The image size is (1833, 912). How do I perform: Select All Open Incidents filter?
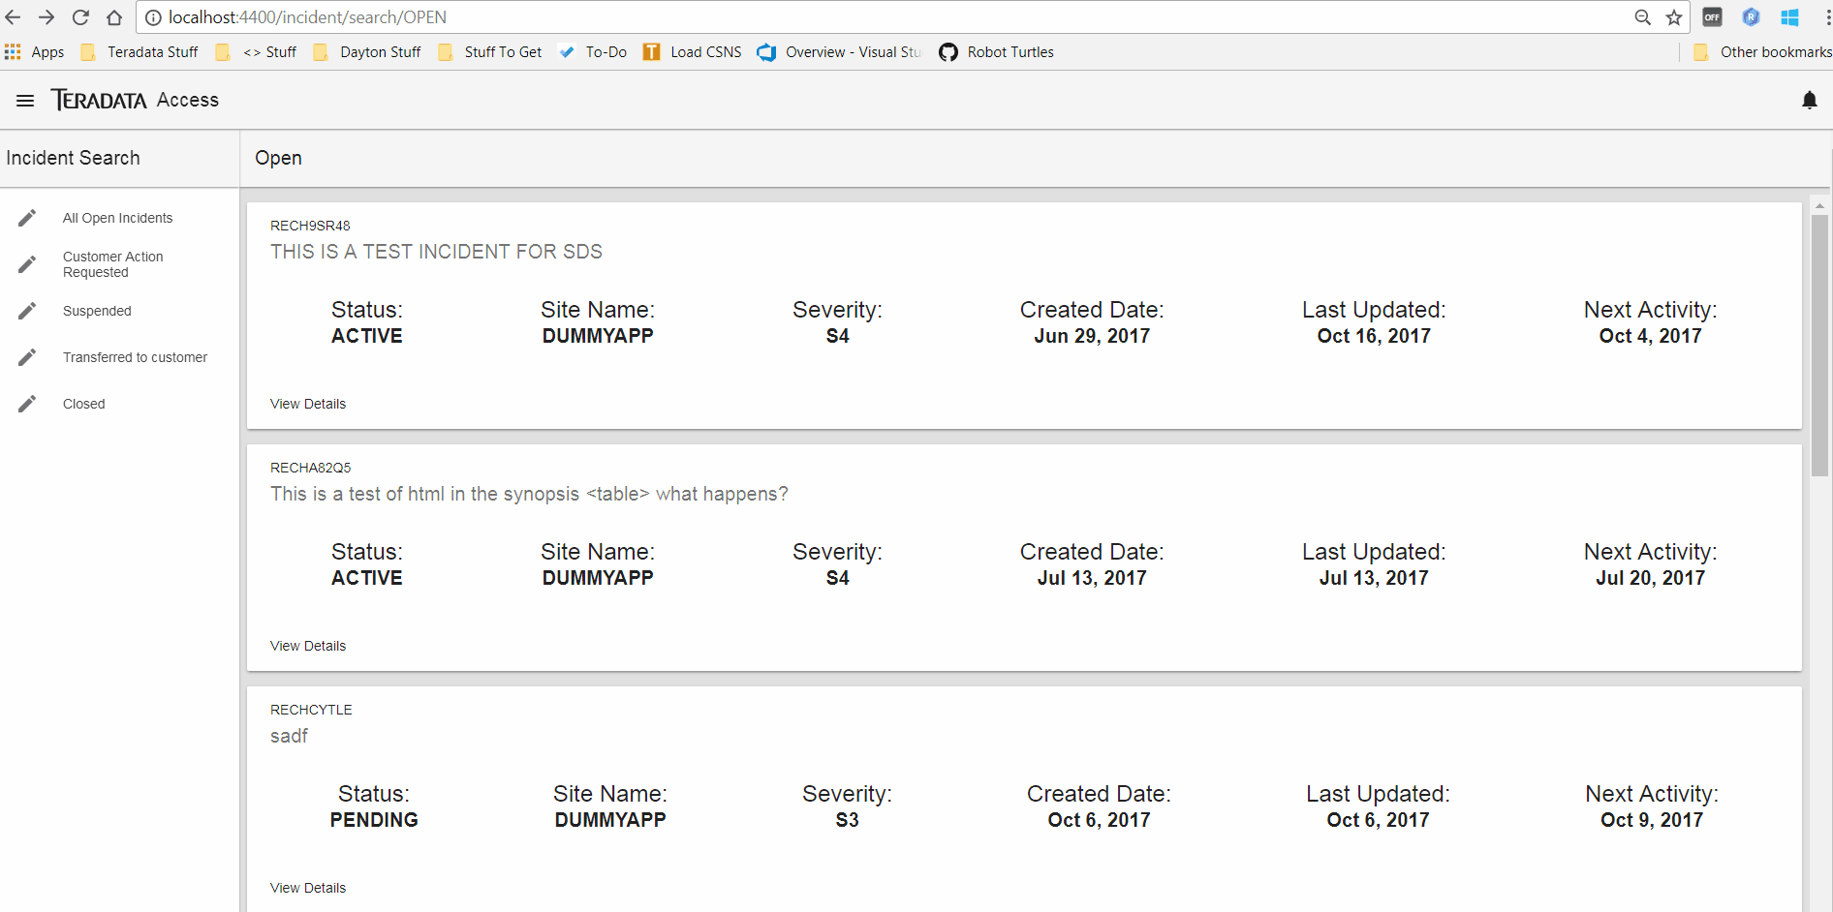pos(118,218)
